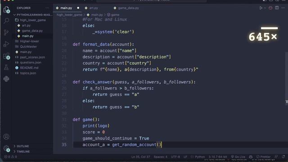Open the Search view in activity bar
The image size is (288, 162).
(x=6, y=21)
